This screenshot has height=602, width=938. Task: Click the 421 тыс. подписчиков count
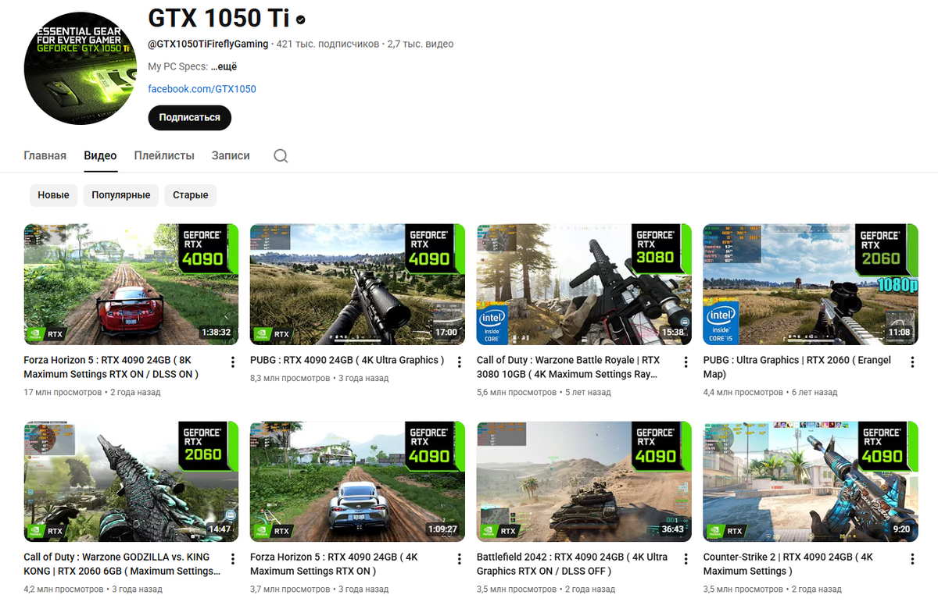click(328, 44)
